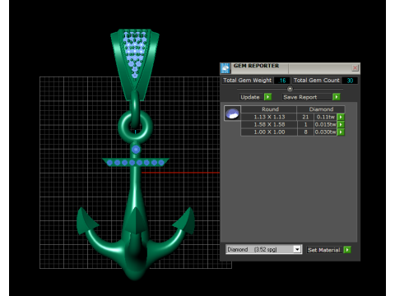
Task: Click the Total Gem Count value 30
Action: 350,81
